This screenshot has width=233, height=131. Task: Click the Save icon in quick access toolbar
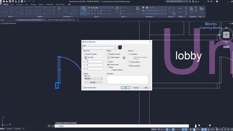pos(10,1)
